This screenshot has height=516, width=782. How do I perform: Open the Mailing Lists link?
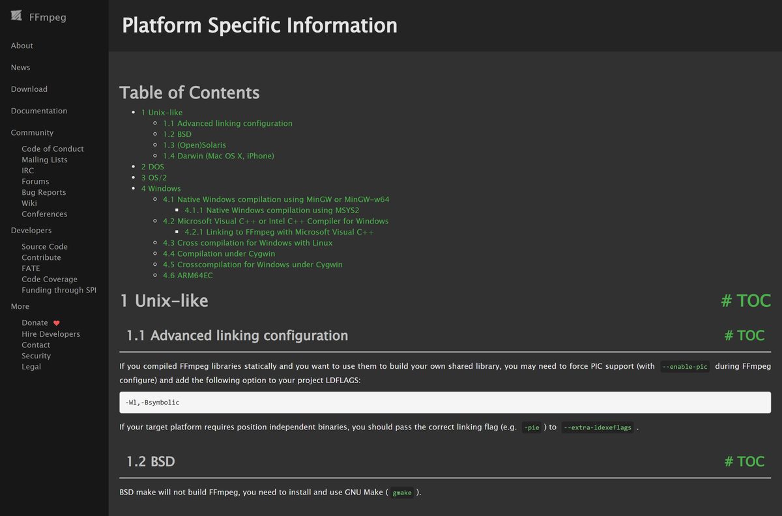tap(44, 160)
